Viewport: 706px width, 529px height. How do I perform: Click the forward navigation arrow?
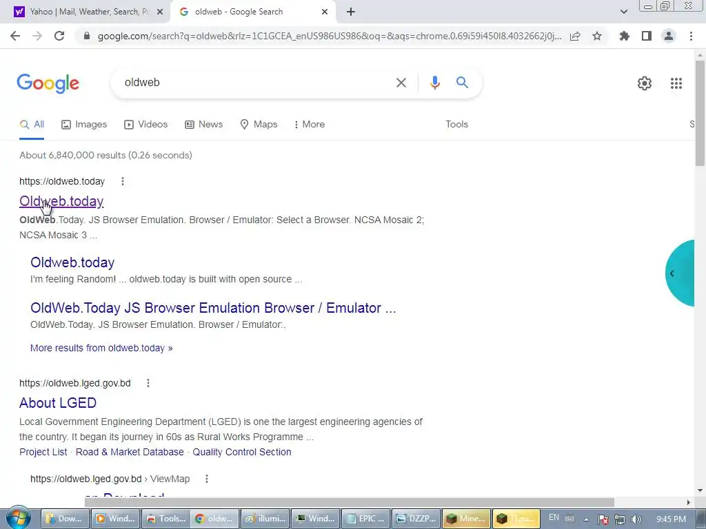tap(37, 36)
